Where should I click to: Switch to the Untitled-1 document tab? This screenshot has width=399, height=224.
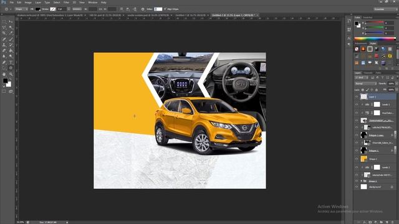pos(190,15)
